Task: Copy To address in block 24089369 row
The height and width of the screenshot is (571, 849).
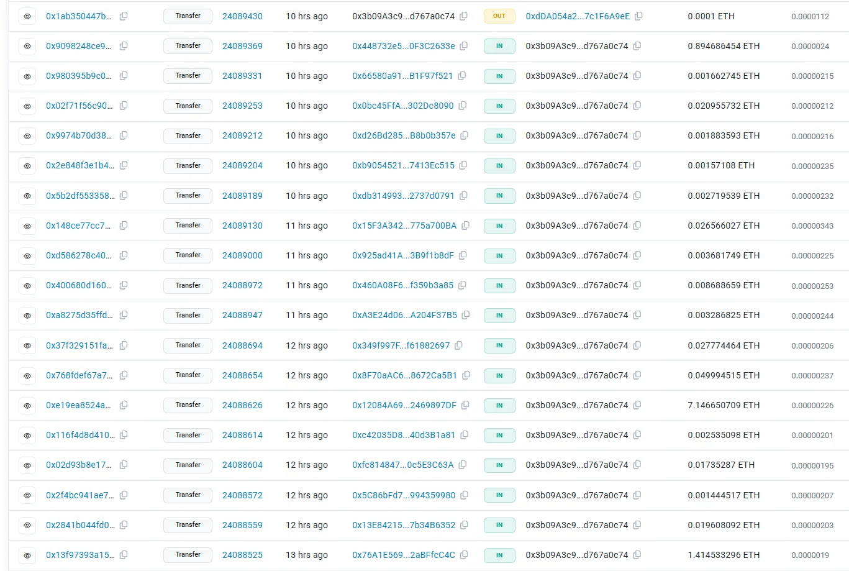Action: pyautogui.click(x=637, y=46)
